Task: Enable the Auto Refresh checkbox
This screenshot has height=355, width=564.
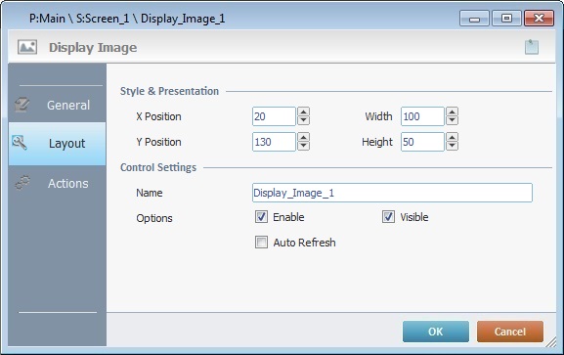Action: point(261,242)
